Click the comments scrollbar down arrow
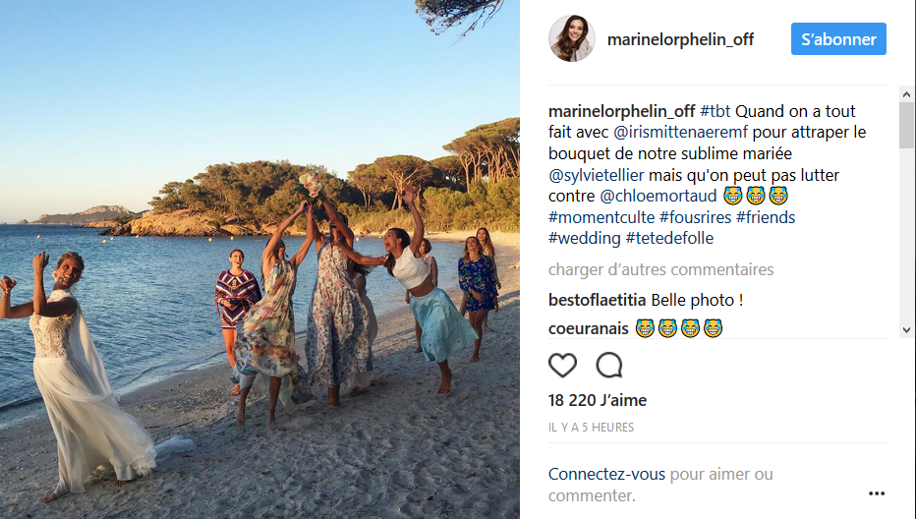Viewport: 916px width, 519px height. pyautogui.click(x=906, y=330)
